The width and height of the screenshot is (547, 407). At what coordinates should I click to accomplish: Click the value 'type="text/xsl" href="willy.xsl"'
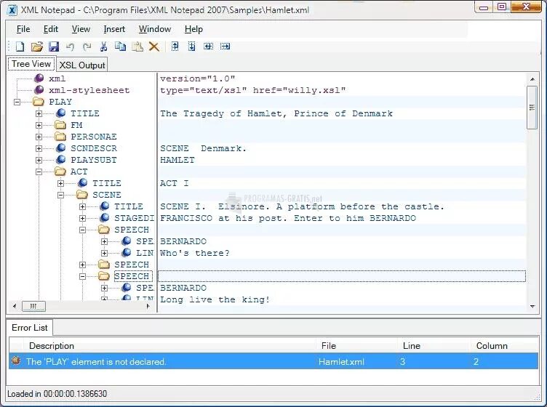253,90
